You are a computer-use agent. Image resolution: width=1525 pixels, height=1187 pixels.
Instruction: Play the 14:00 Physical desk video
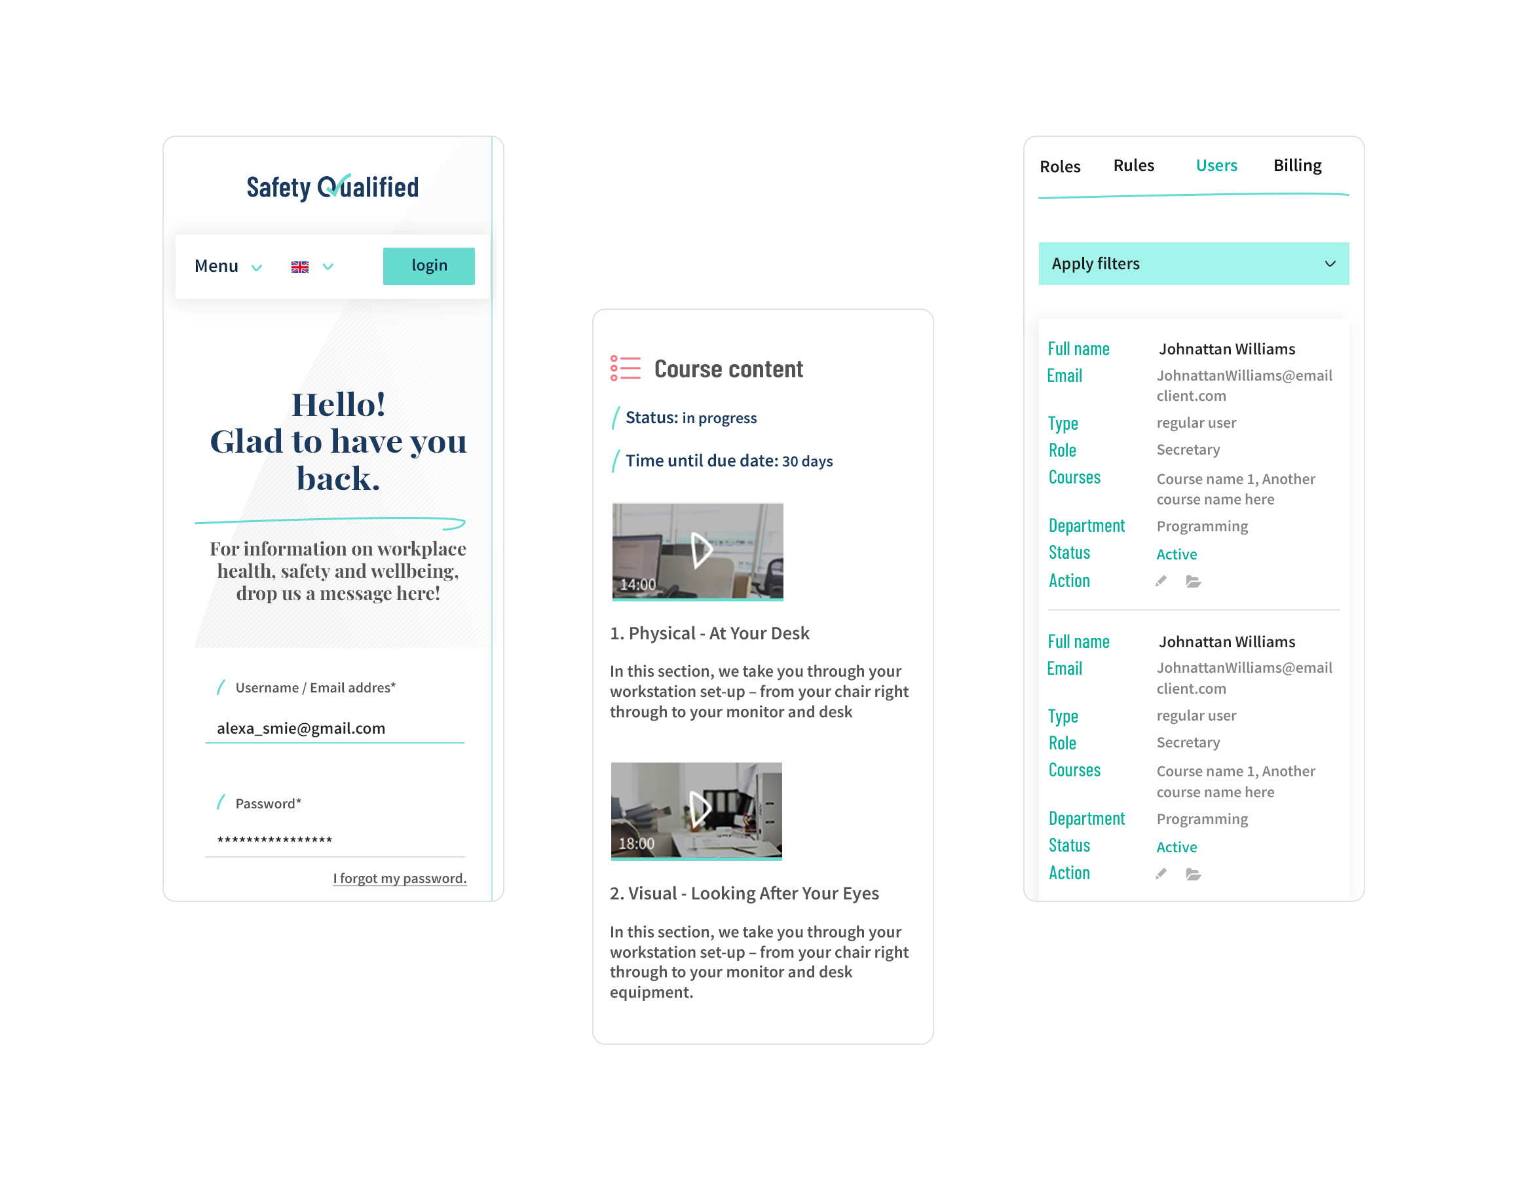(700, 550)
